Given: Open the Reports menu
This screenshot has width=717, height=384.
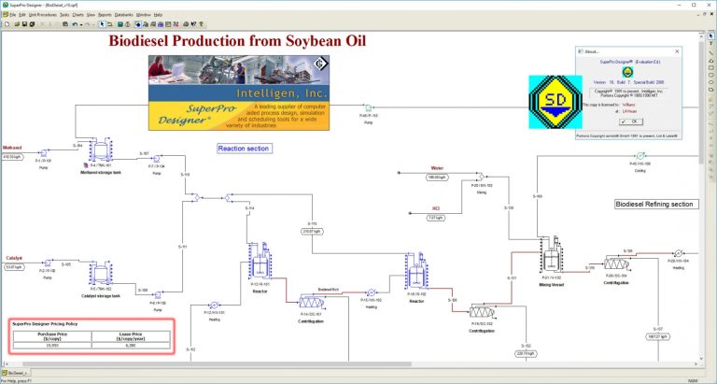Looking at the screenshot, I should pos(105,15).
